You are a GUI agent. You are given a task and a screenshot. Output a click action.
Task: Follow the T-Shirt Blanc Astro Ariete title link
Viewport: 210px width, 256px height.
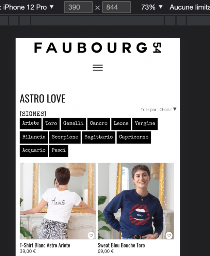point(45,245)
